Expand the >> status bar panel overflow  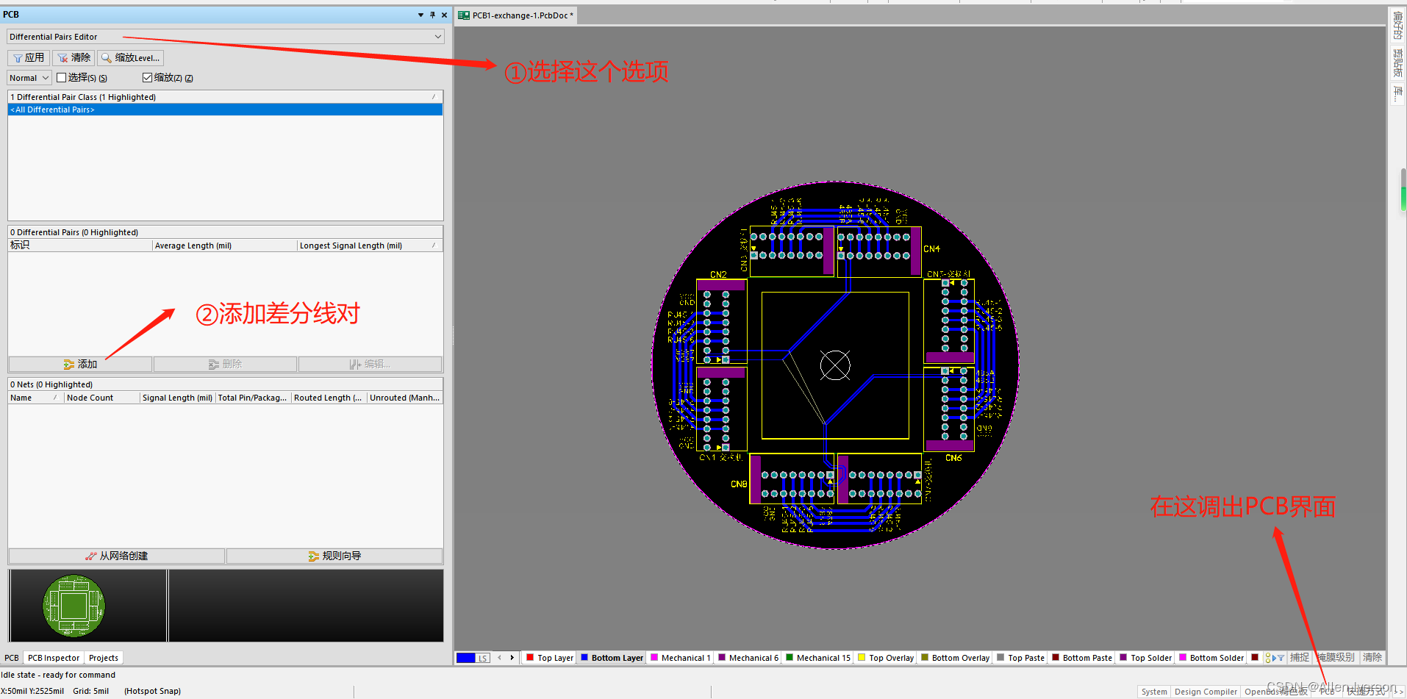point(1398,692)
